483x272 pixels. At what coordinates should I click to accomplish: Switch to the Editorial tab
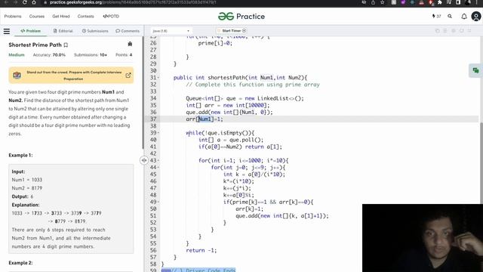[63, 31]
